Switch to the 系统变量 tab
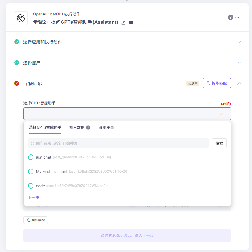 [x=106, y=127]
